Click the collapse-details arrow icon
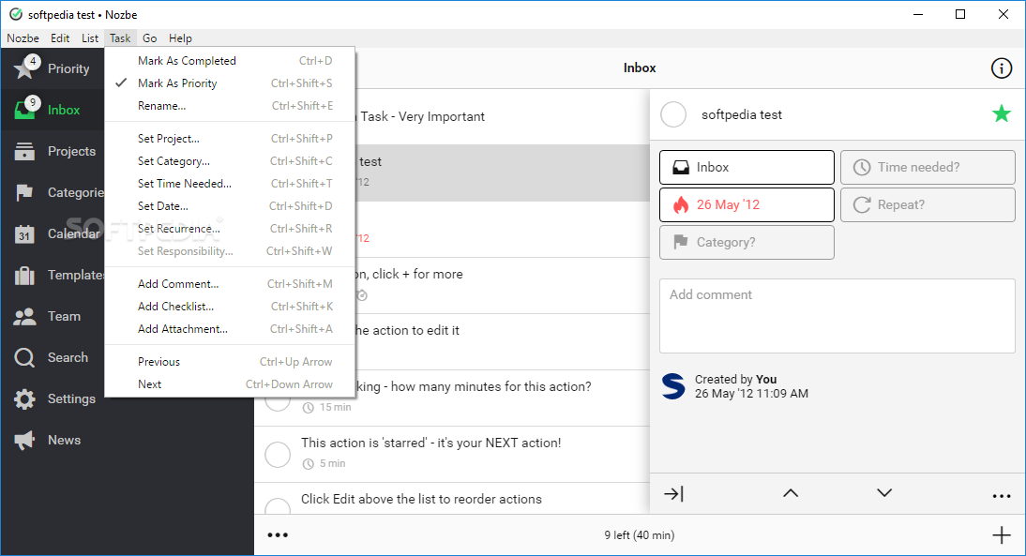The width and height of the screenshot is (1026, 556). pos(673,493)
